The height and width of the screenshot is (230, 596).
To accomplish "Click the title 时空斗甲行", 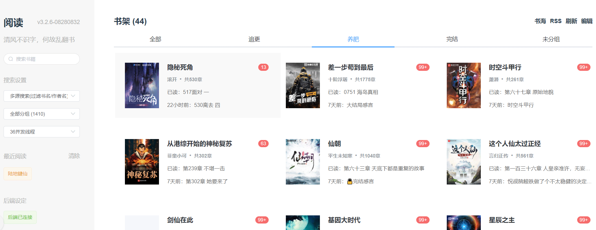I will pos(505,67).
